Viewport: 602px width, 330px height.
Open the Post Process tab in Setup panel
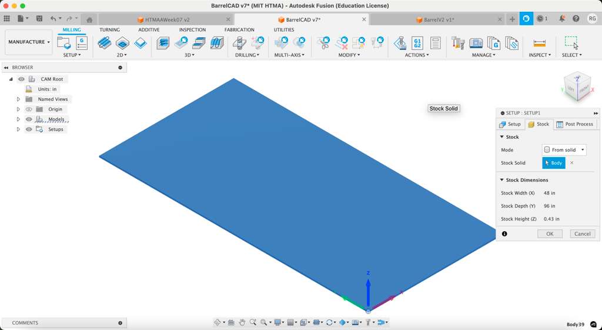[x=575, y=124]
